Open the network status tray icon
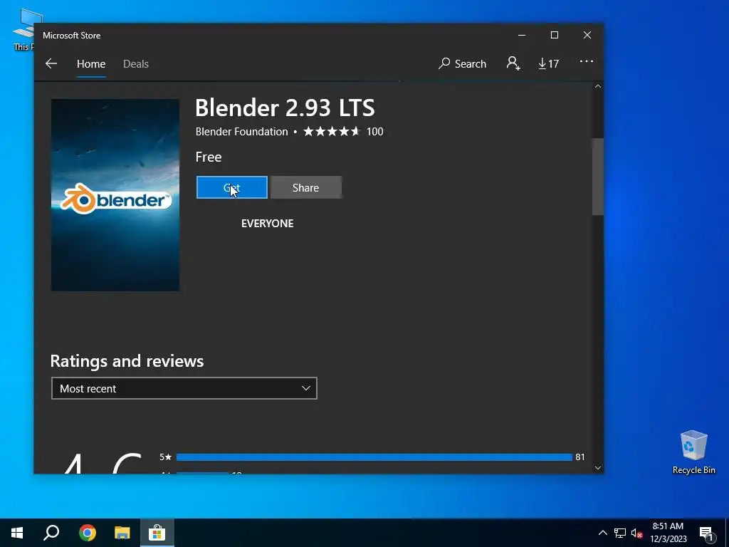 [x=620, y=533]
